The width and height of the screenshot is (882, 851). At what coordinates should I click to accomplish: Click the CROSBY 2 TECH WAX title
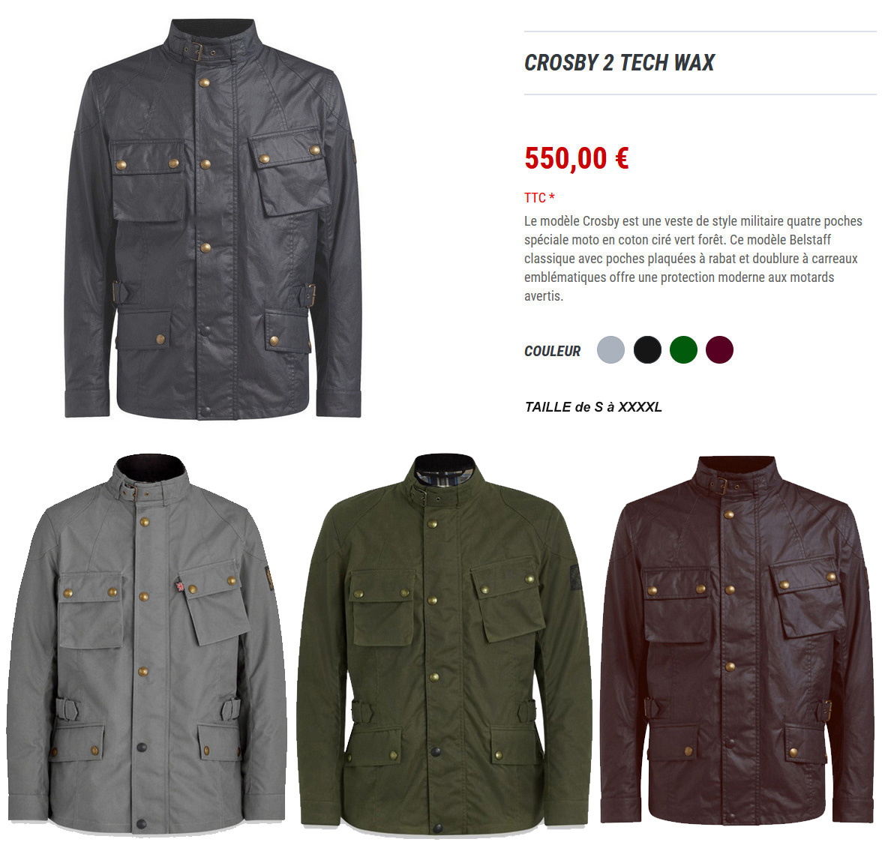[x=619, y=62]
